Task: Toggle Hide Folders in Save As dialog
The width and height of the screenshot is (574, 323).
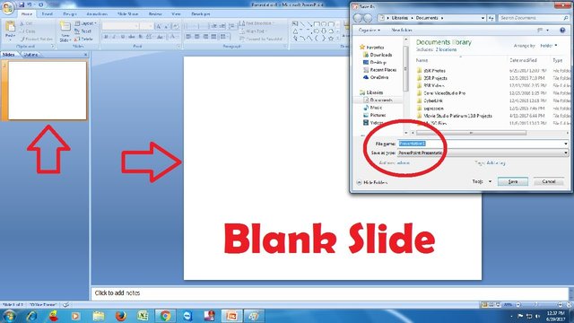Action: 372,182
